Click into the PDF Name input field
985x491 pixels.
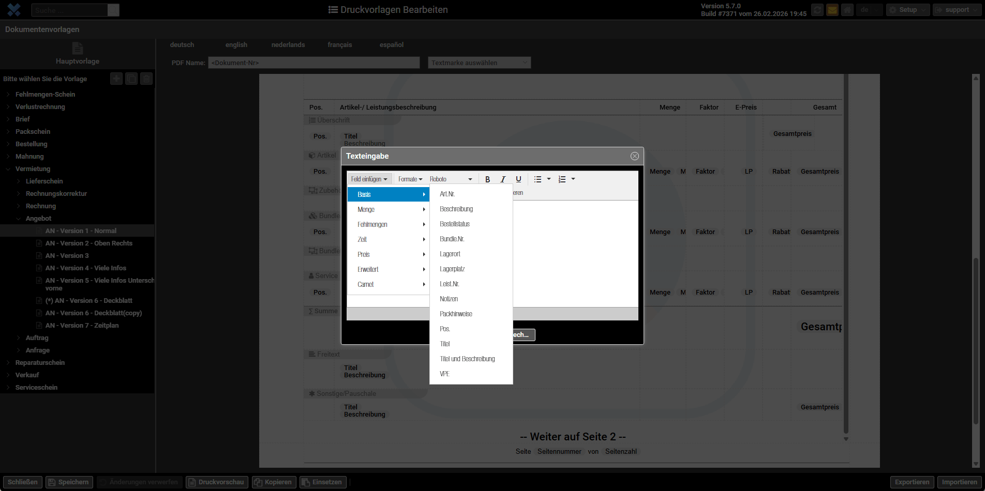tap(314, 63)
